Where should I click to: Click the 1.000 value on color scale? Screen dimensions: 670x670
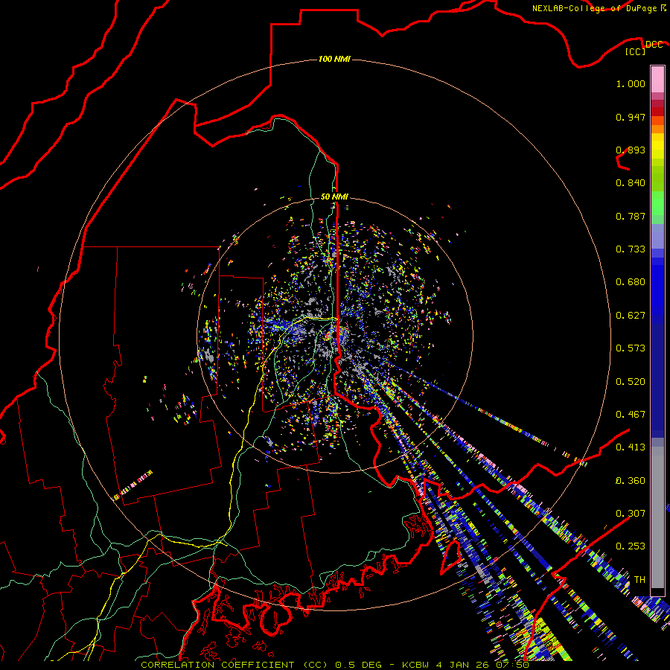click(x=631, y=83)
